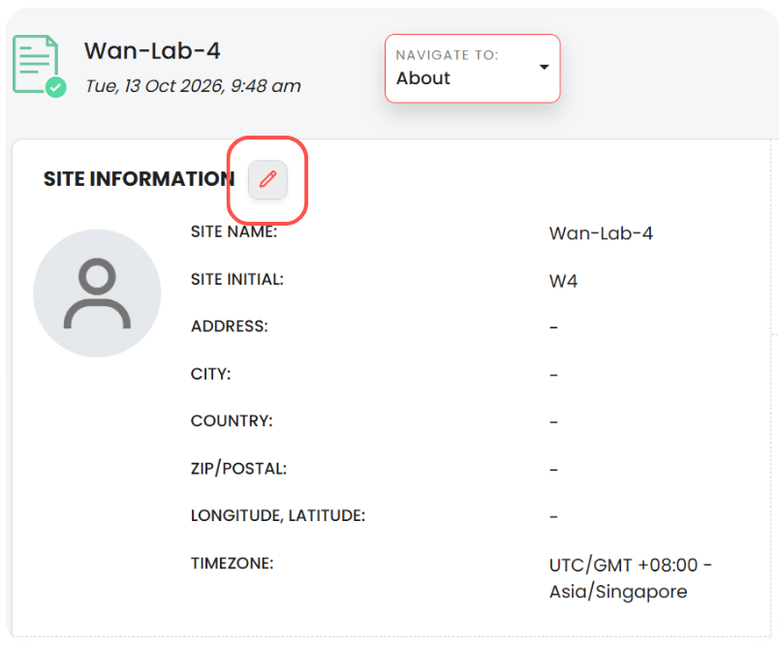Click the COUNTRY field label
781x646 pixels.
tap(232, 421)
